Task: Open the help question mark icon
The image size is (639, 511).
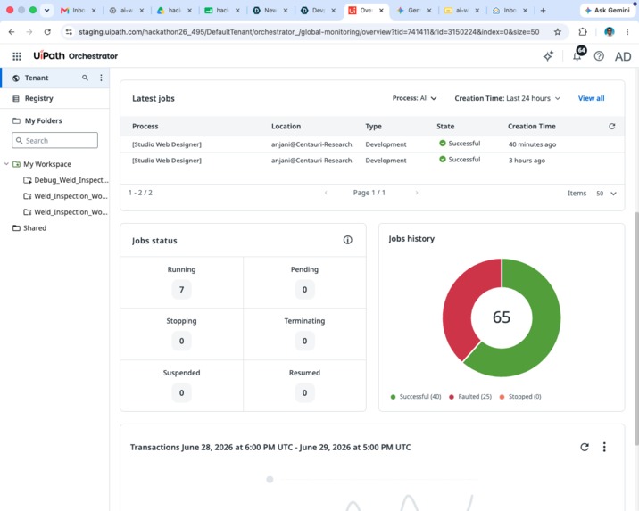Action: click(599, 56)
